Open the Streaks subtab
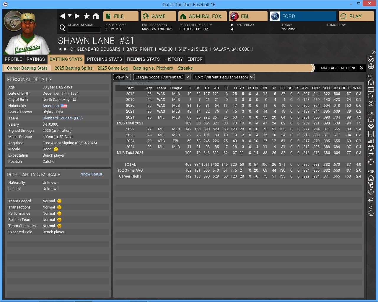Image resolution: width=378 pixels, height=302 pixels. pos(185,68)
